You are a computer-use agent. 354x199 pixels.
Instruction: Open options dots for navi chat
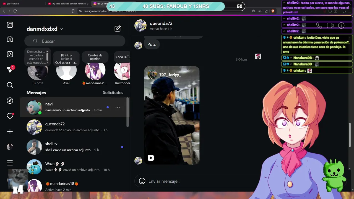118,107
